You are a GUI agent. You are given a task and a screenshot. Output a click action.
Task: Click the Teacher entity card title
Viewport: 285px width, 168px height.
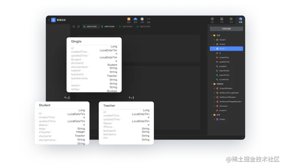point(109,106)
